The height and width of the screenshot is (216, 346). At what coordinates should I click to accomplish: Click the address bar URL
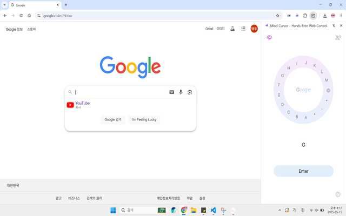[x=58, y=16]
